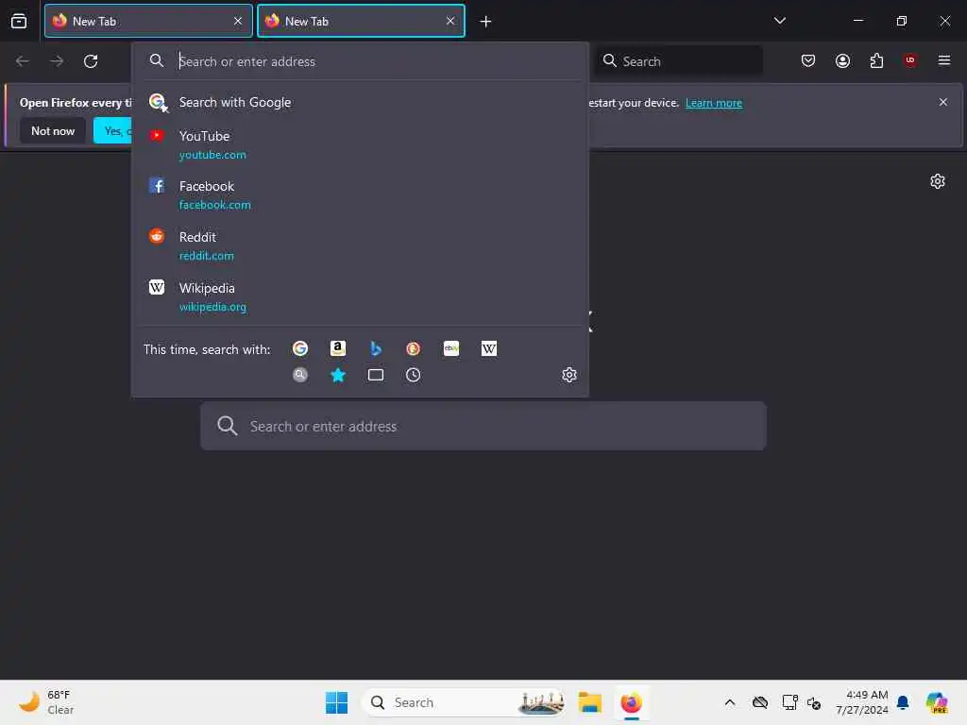Open a new tab with plus button
The width and height of the screenshot is (967, 725).
point(485,22)
